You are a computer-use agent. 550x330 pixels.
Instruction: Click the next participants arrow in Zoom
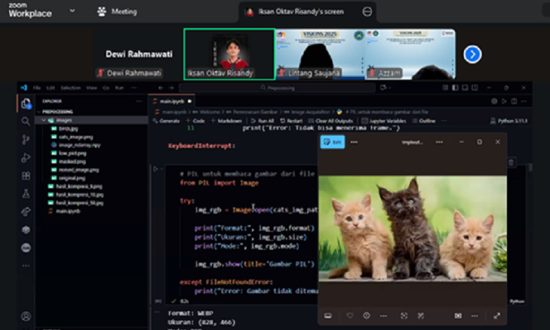[x=472, y=55]
